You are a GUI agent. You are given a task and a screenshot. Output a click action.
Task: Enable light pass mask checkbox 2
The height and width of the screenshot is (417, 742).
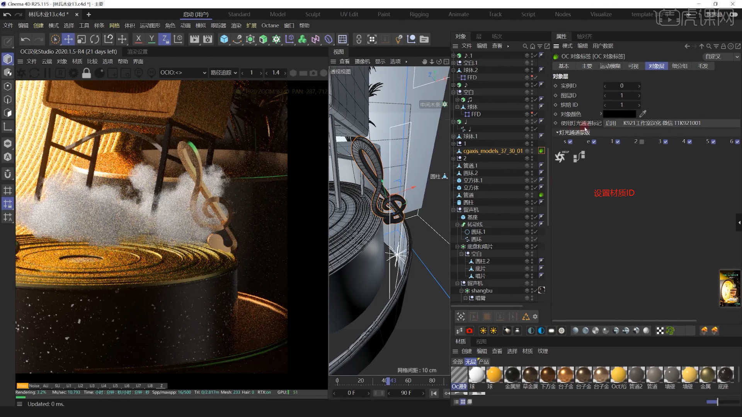(x=642, y=142)
